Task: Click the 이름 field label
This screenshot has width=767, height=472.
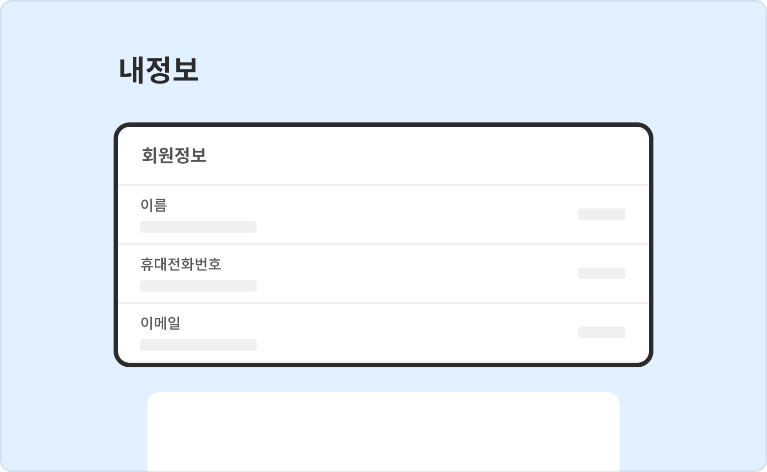Action: [x=153, y=205]
